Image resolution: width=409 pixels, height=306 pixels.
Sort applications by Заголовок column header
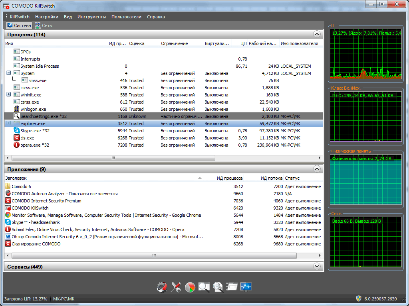pos(104,178)
